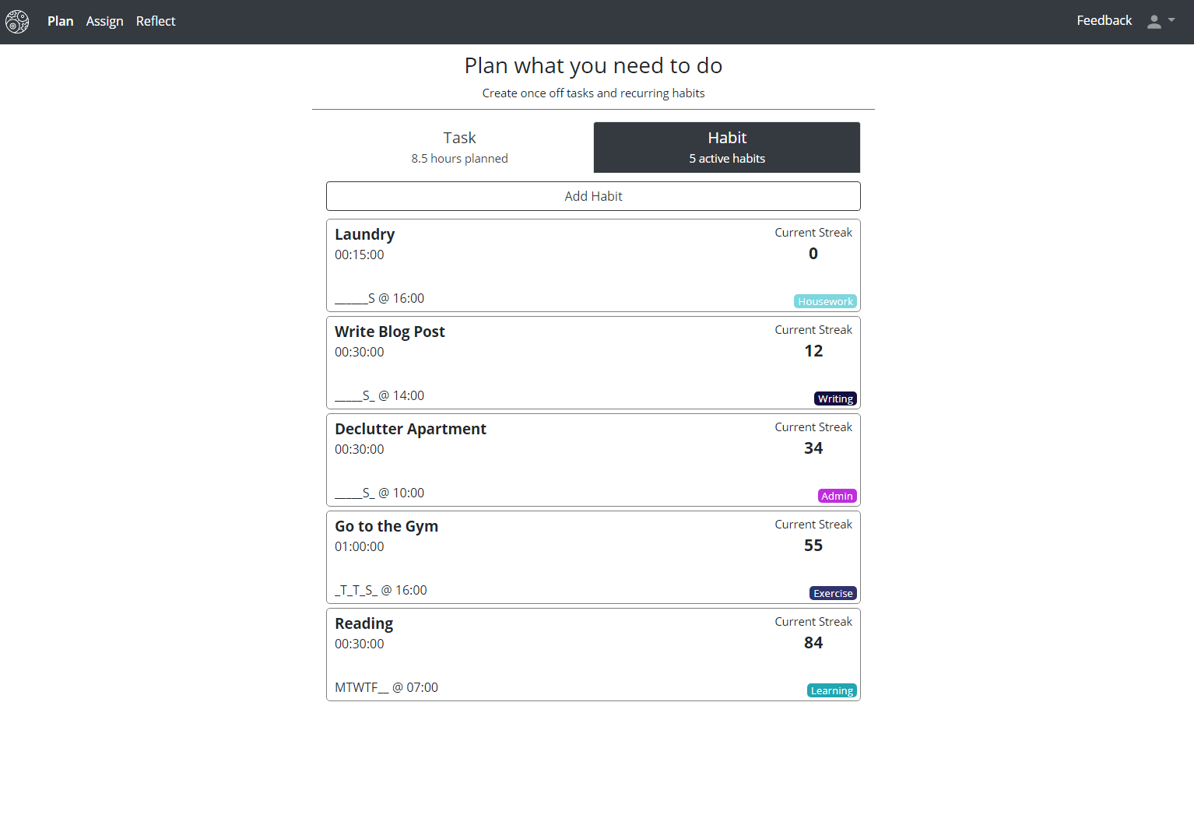Select the teal Learning tag
Viewport: 1194px width, 818px height.
831,691
